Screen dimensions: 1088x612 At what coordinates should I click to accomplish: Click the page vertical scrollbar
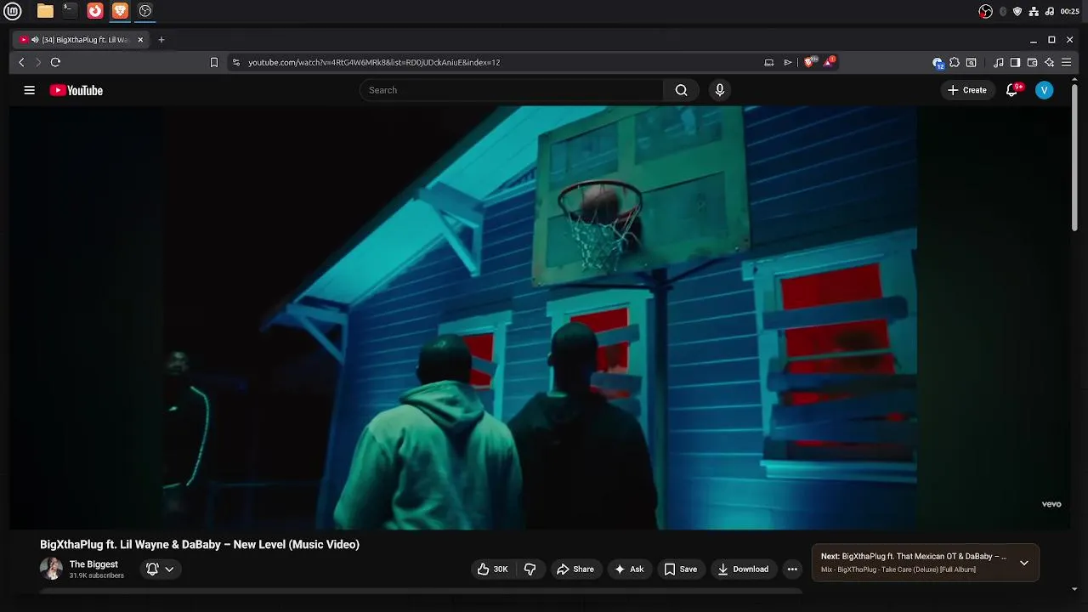pyautogui.click(x=1075, y=157)
